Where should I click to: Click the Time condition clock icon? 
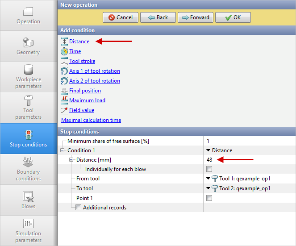pos(64,51)
